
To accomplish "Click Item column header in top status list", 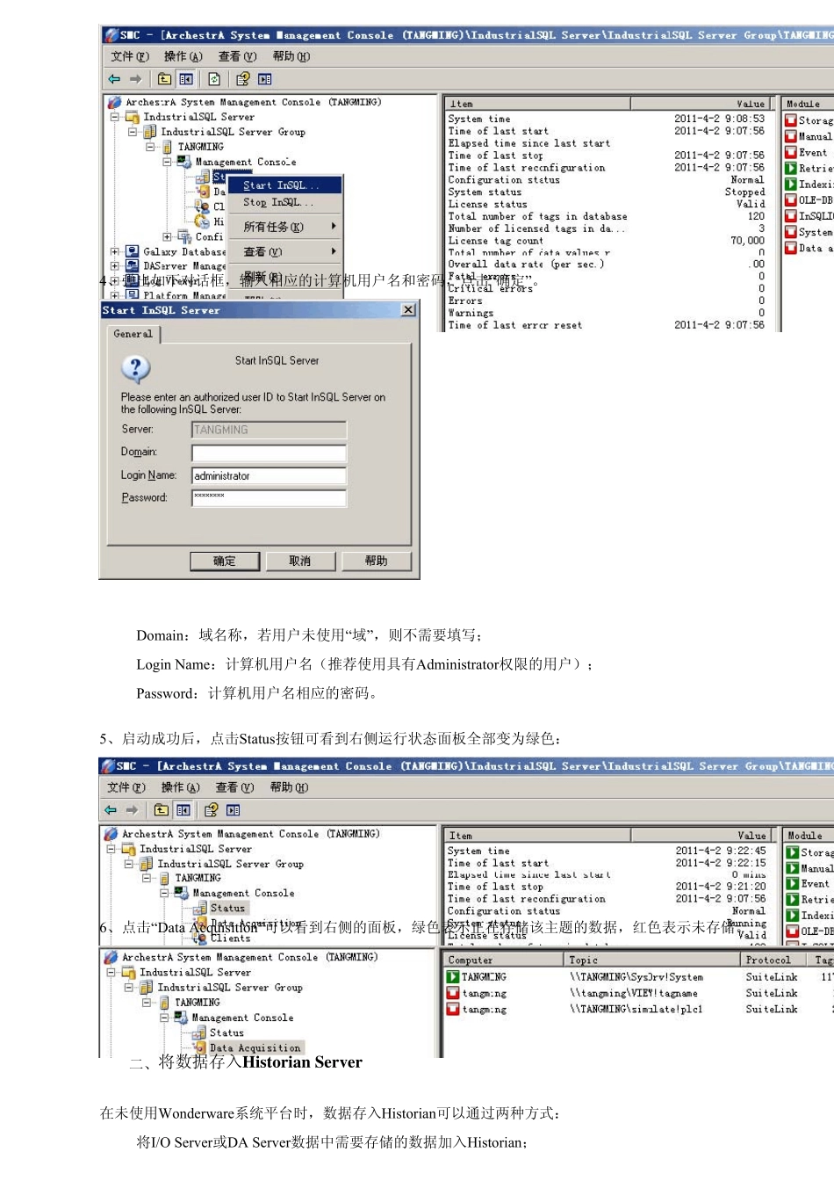I will pos(537,104).
